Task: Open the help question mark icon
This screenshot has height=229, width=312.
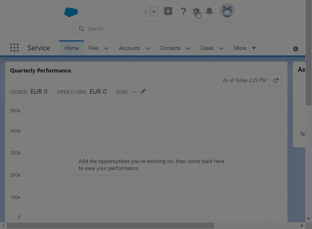Action: point(183,12)
